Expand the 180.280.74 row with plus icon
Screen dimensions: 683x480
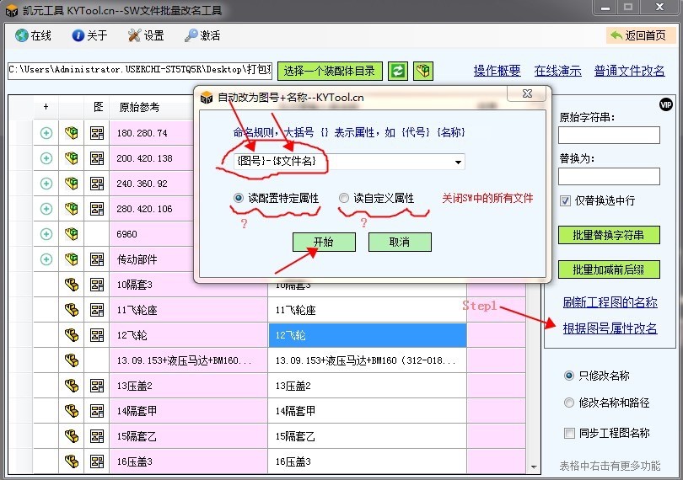46,133
